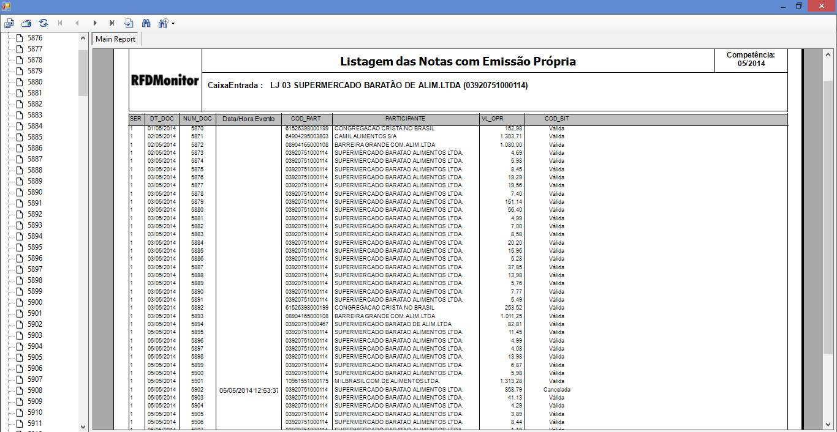Advance to the next report page
837x432 pixels.
(x=95, y=23)
